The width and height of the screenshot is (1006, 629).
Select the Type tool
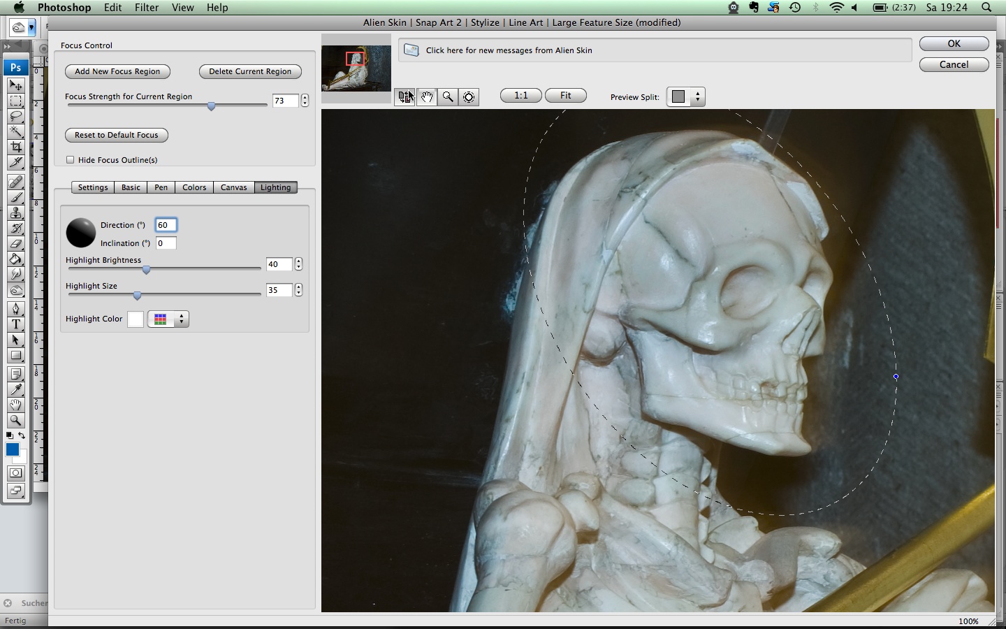[x=15, y=324]
